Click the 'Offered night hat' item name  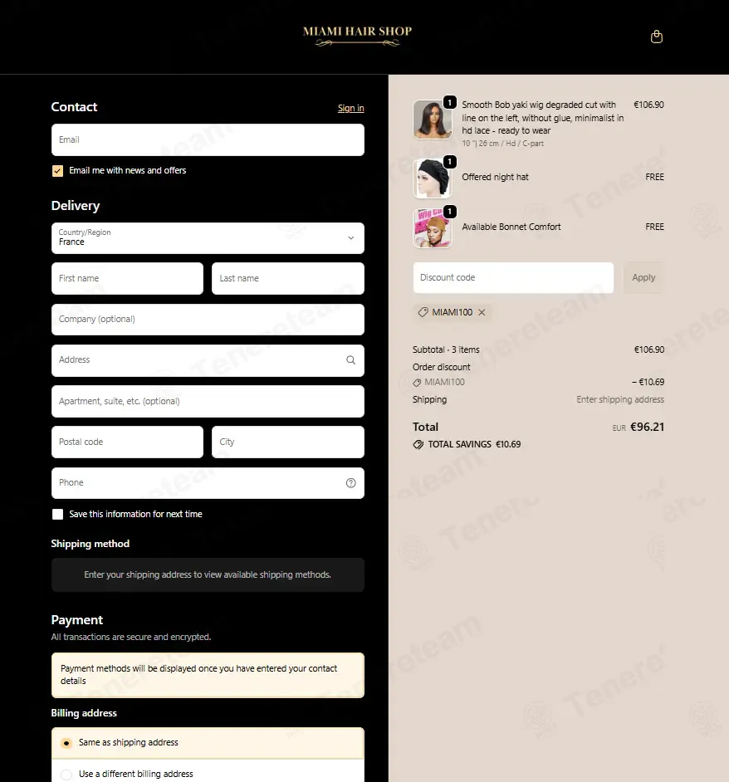(x=495, y=177)
